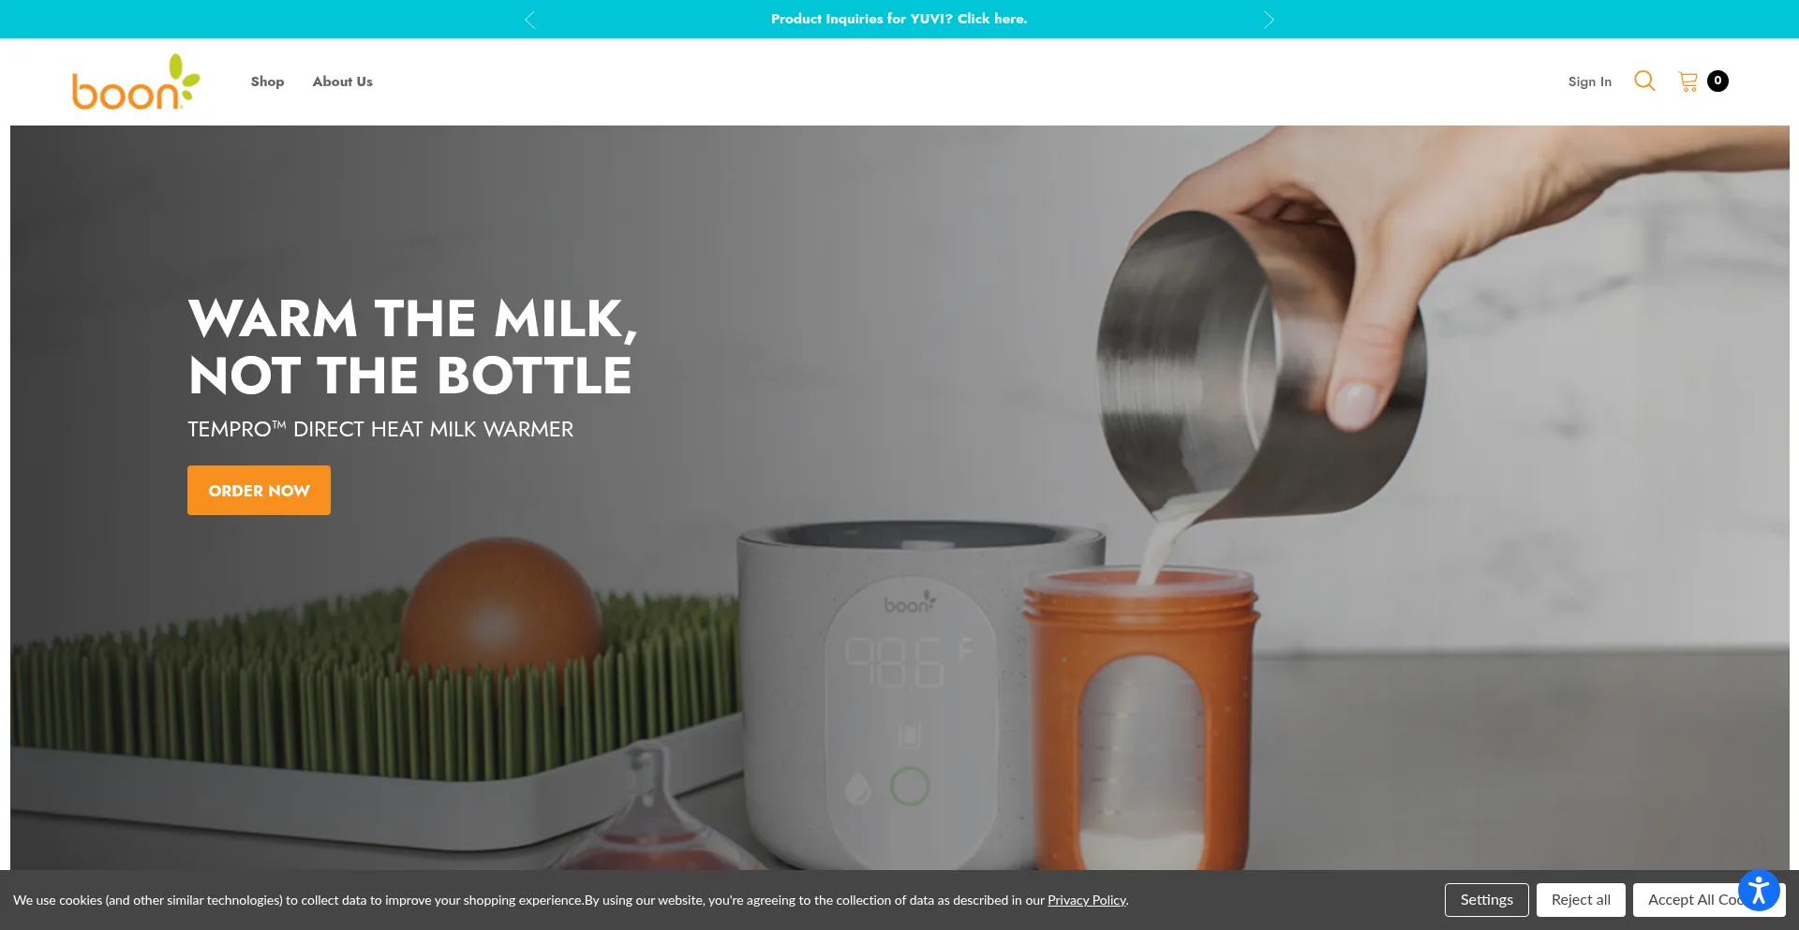Click the ORDER NOW button

pyautogui.click(x=259, y=490)
